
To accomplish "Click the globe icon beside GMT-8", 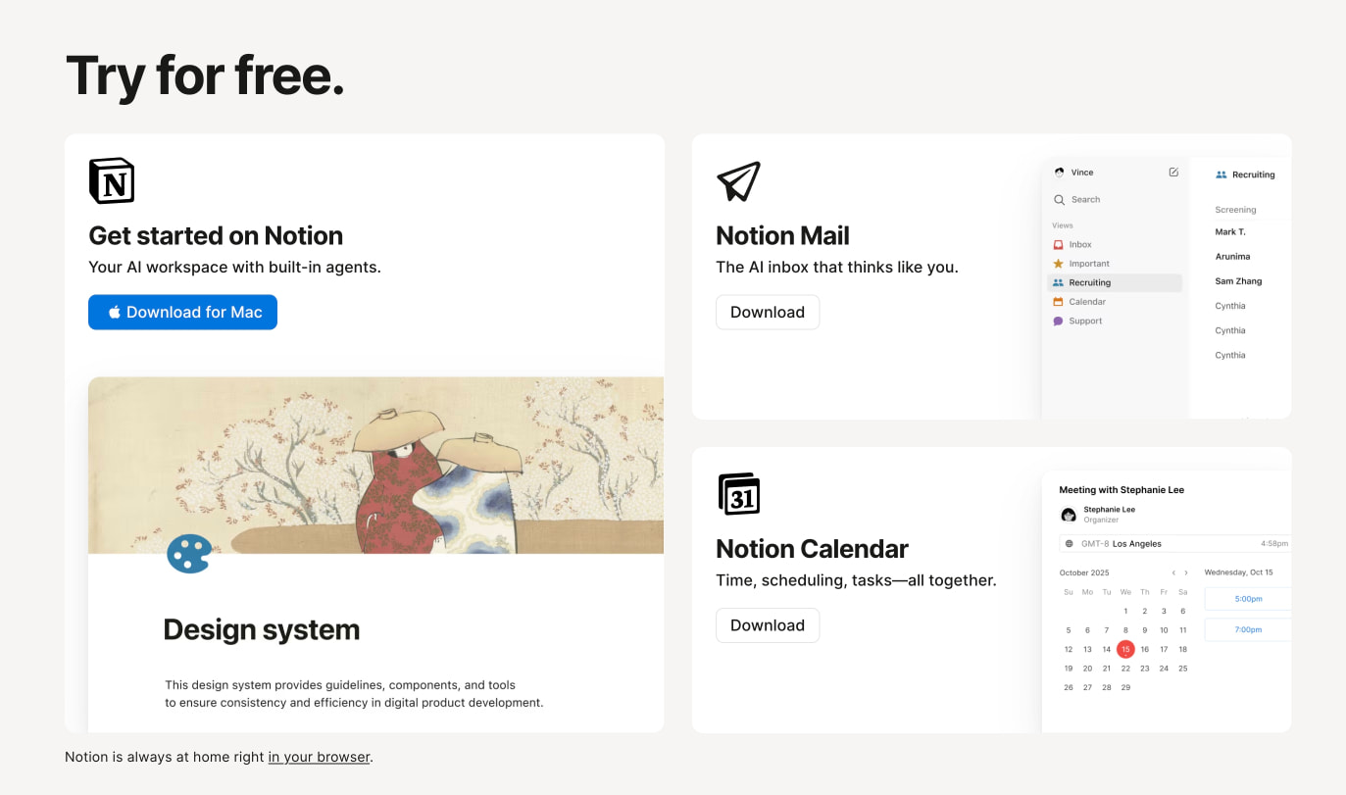I will pyautogui.click(x=1069, y=543).
